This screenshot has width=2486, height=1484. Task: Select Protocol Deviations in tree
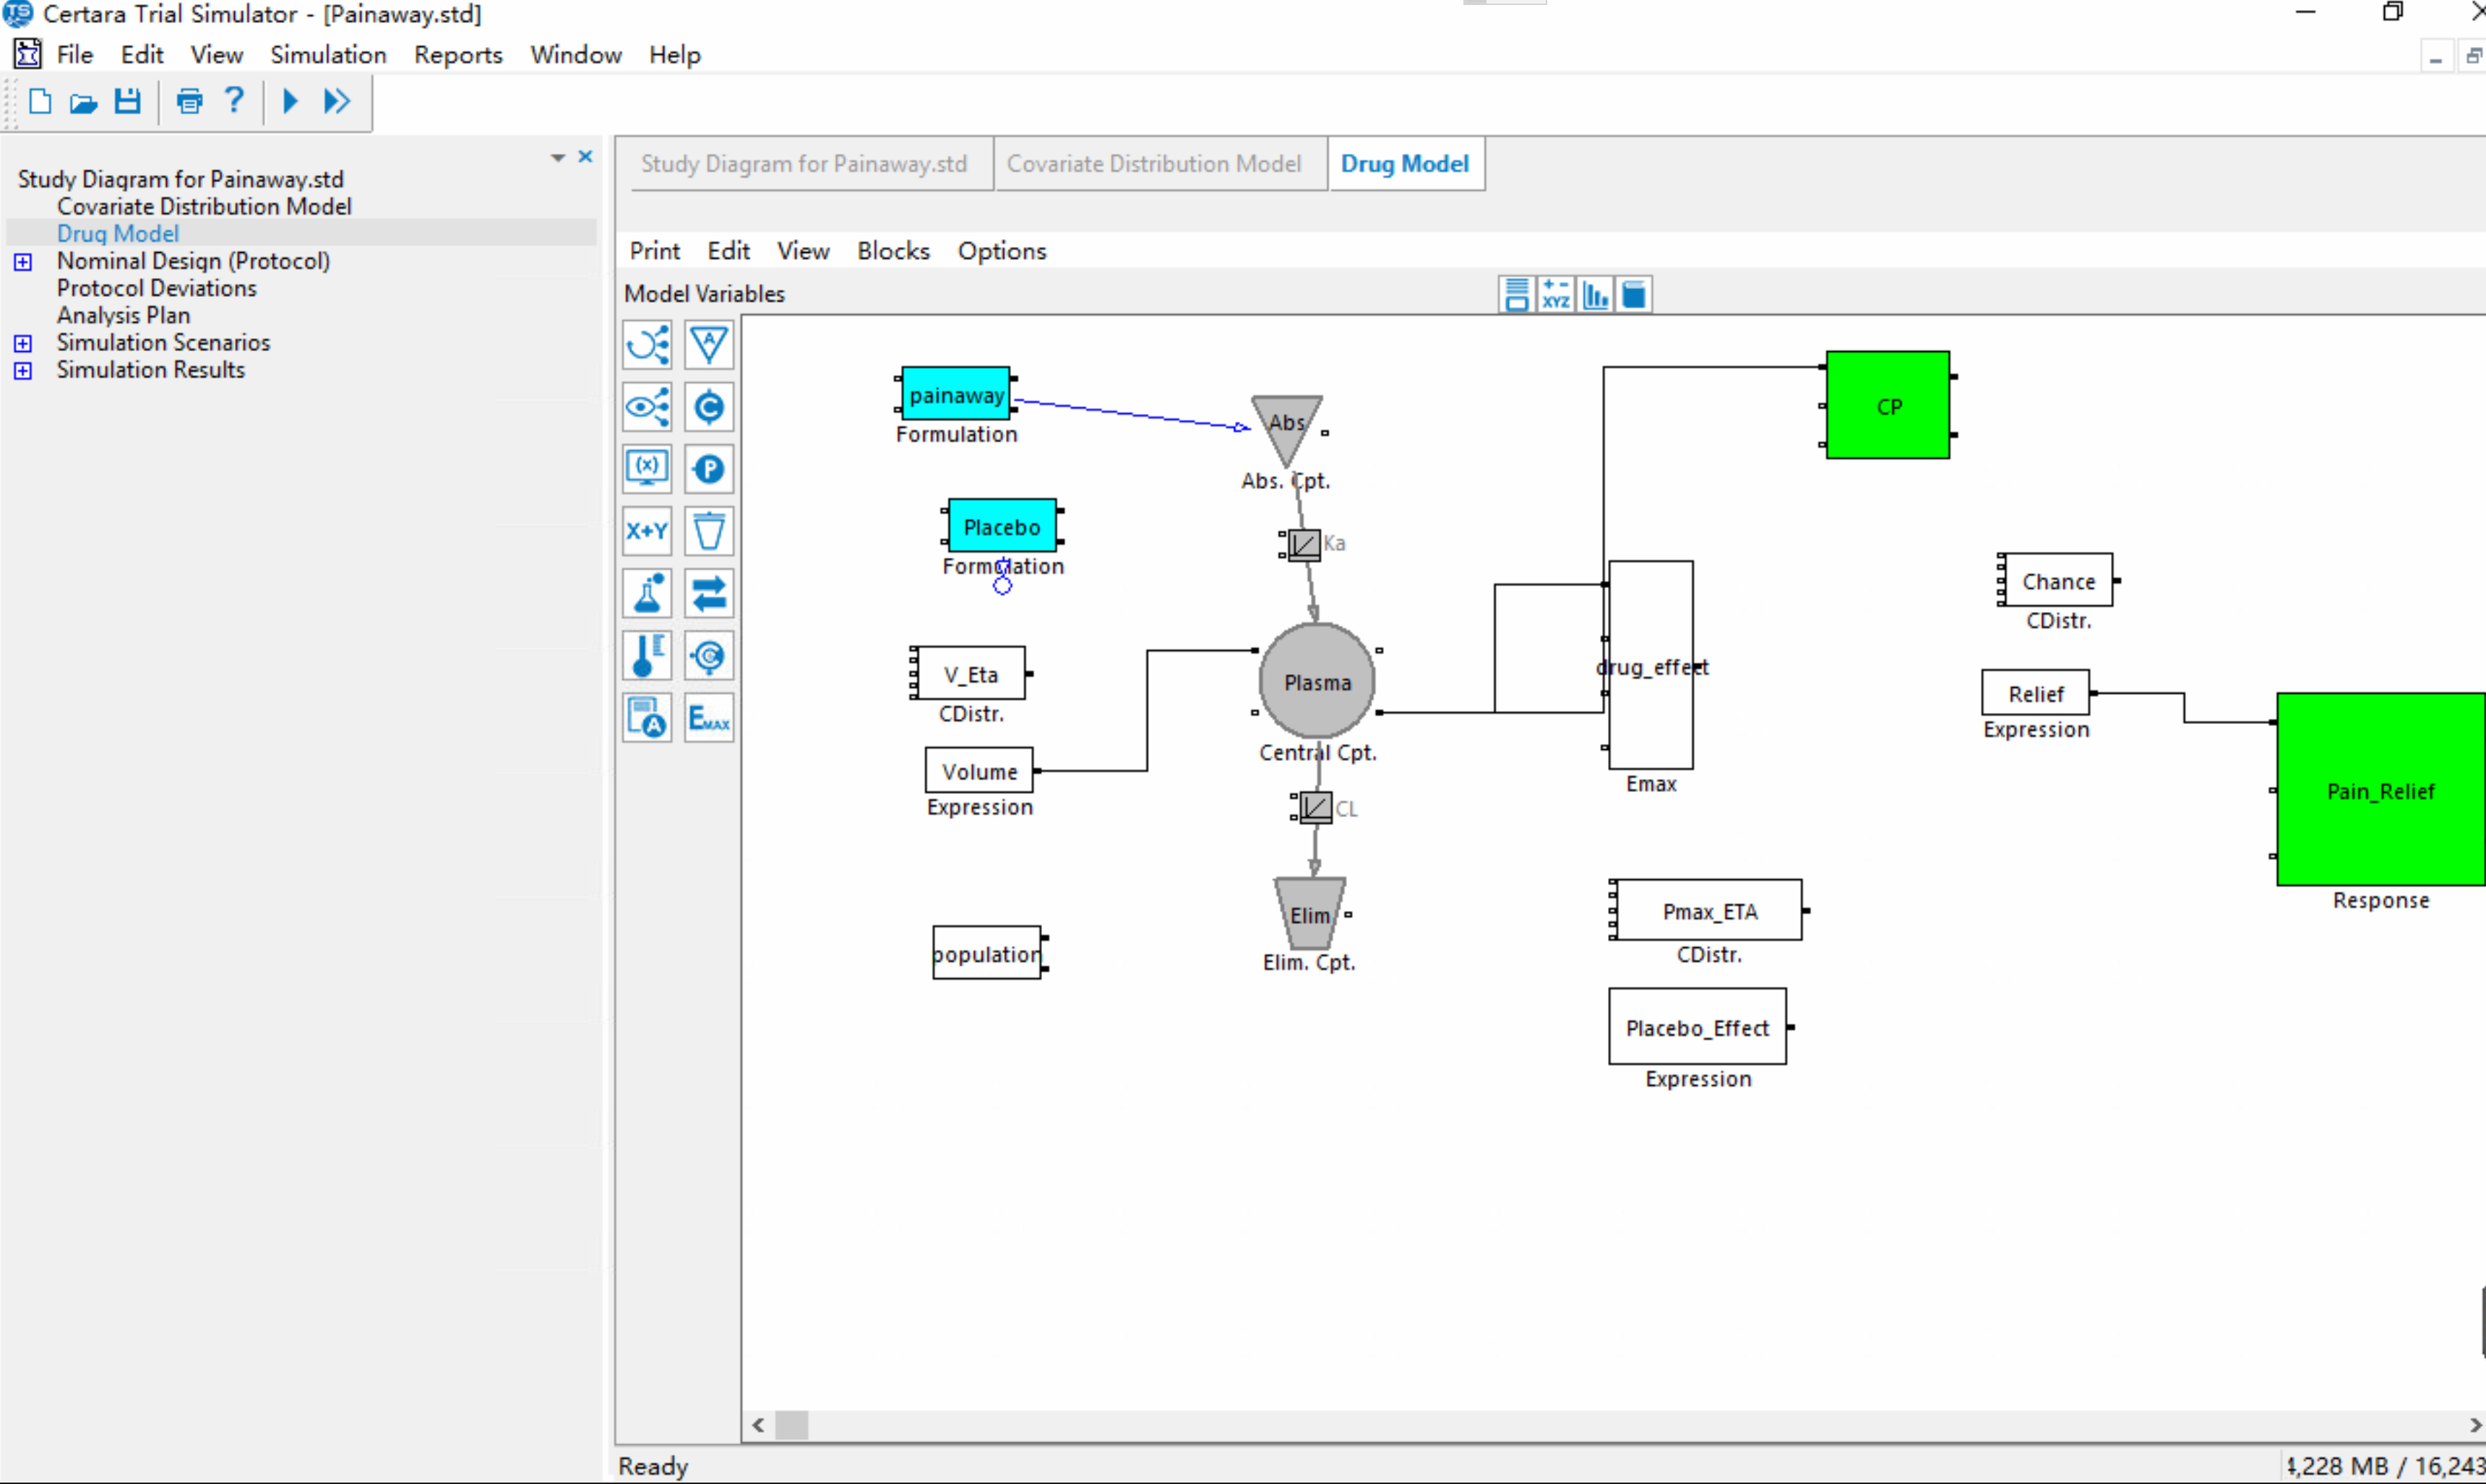pos(157,289)
